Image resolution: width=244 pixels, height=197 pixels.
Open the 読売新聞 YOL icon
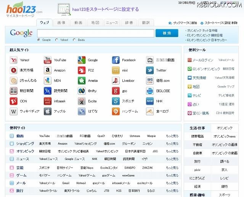pos(48,91)
